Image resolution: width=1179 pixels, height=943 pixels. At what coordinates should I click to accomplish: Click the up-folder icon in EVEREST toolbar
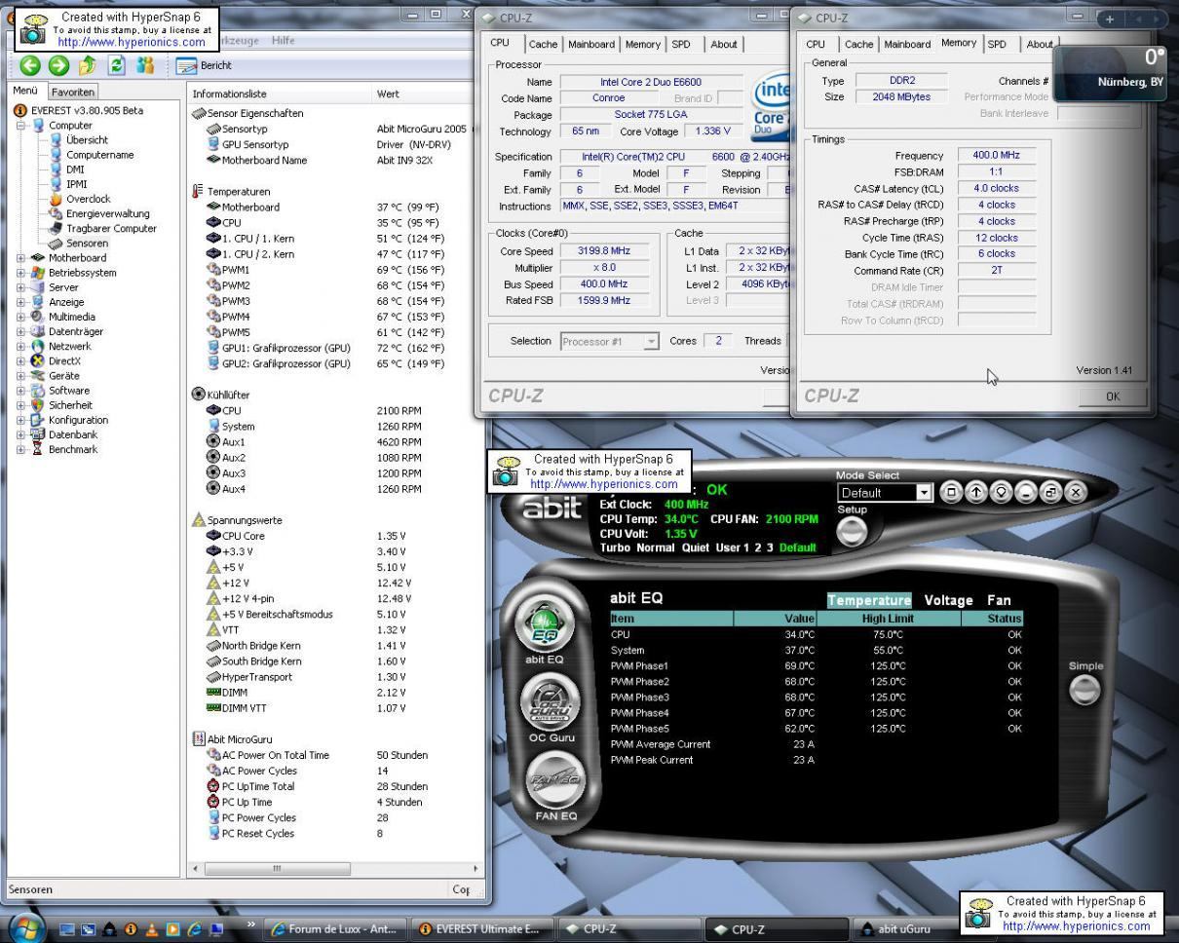click(x=90, y=66)
